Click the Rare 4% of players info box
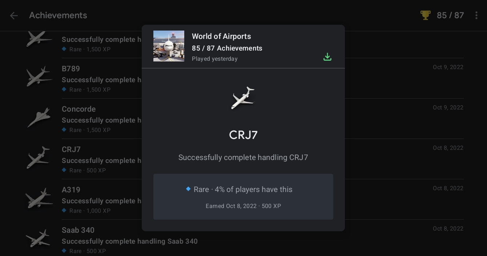 pyautogui.click(x=243, y=197)
